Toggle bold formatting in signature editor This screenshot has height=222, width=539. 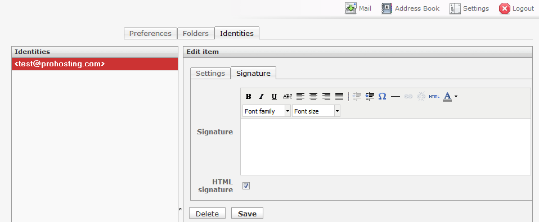(x=249, y=97)
